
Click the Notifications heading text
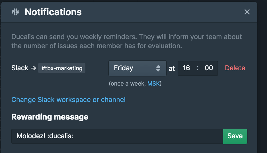[x=53, y=12]
